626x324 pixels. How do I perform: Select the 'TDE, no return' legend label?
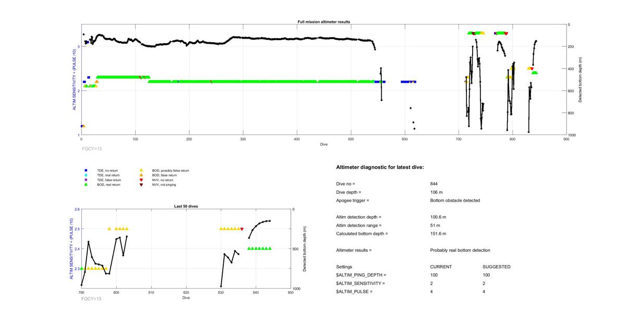click(x=109, y=170)
